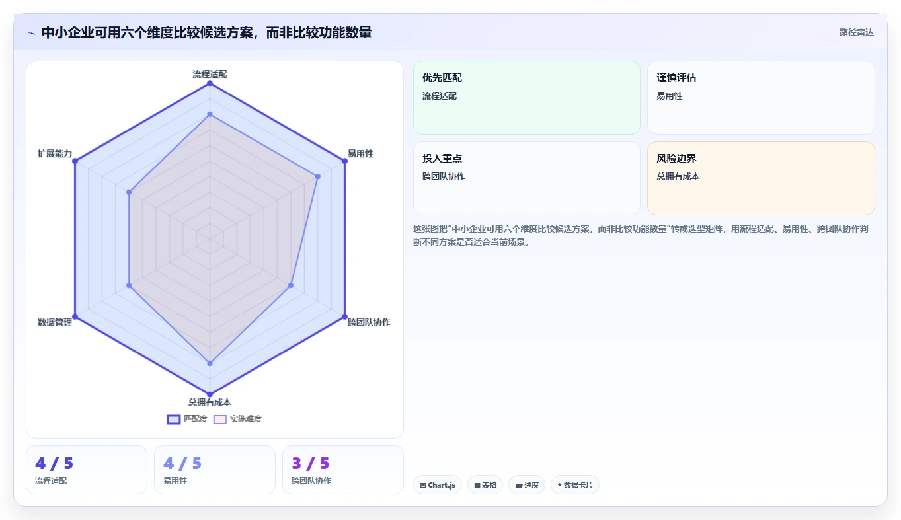
Task: Toggle the 实施难度 legend swatch
Action: pos(220,419)
